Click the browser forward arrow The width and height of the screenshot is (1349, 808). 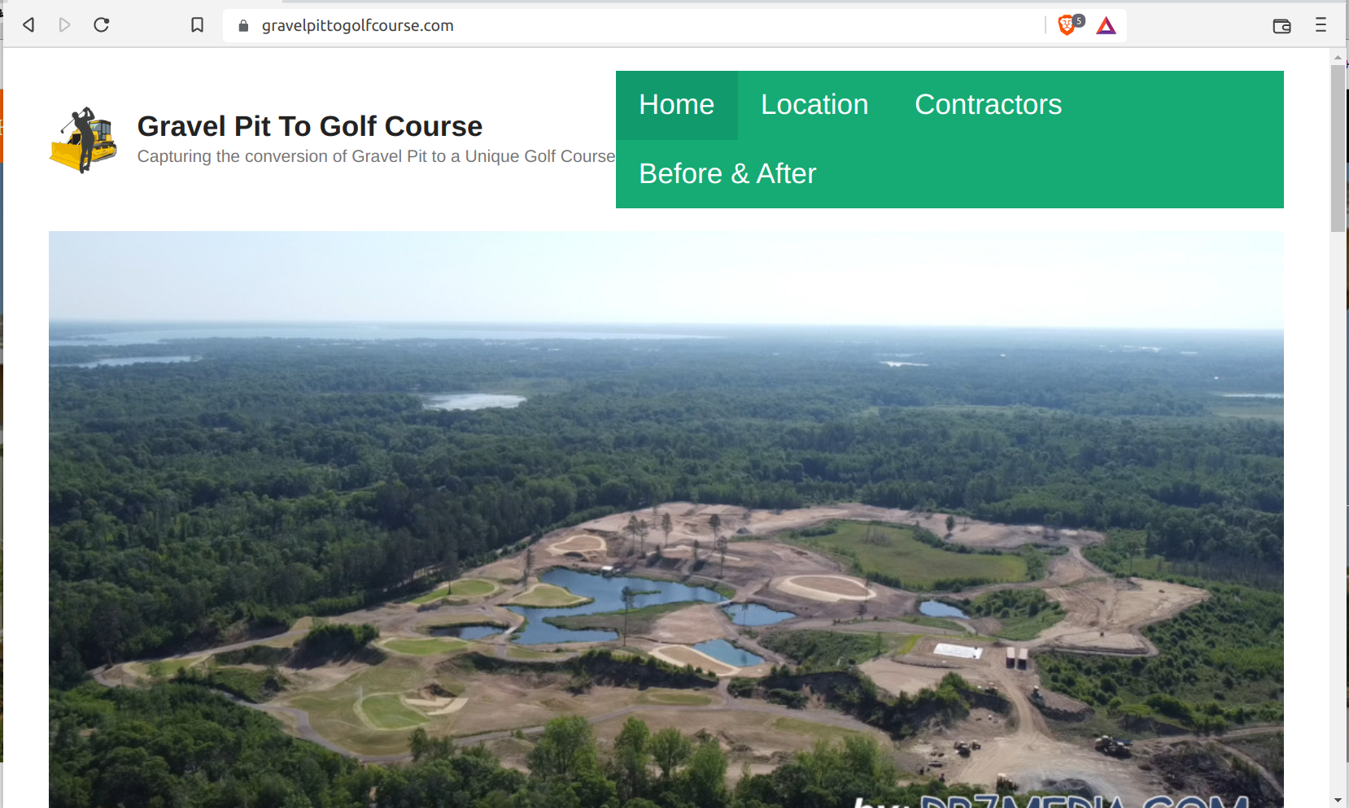tap(64, 25)
